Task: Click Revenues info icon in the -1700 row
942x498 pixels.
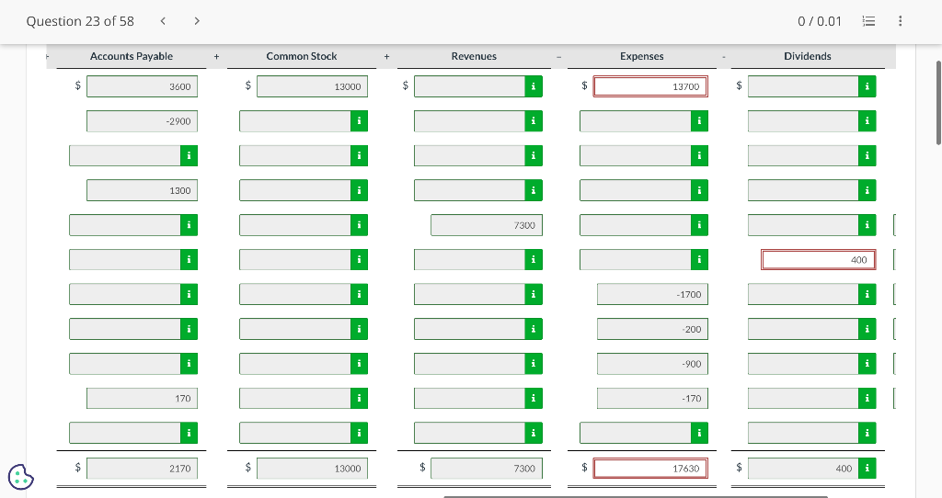Action: tap(534, 295)
